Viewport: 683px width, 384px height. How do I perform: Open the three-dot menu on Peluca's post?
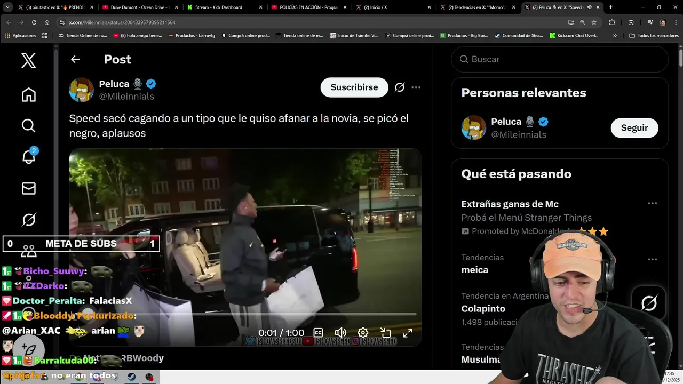pos(416,87)
